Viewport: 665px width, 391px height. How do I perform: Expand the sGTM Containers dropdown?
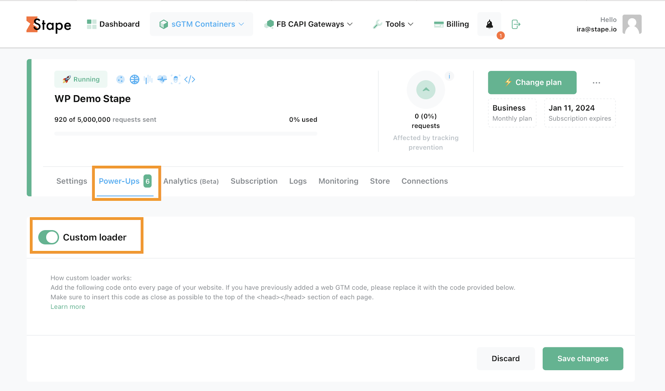(201, 24)
